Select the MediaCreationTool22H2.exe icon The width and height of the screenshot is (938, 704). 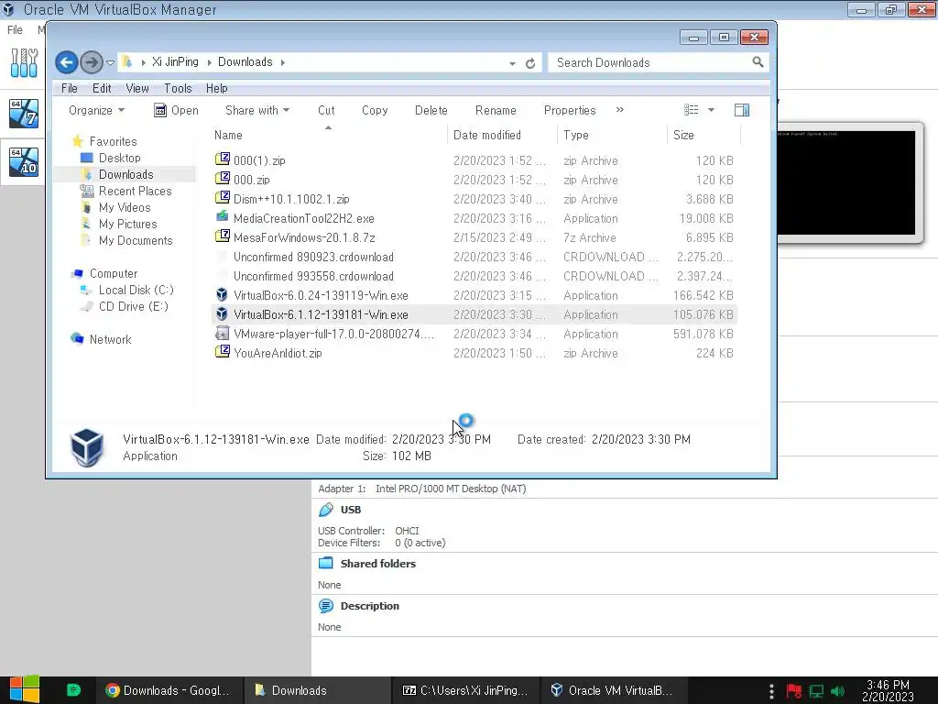tap(222, 216)
